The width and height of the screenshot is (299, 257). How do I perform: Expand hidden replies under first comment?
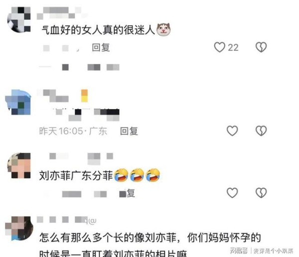[x=79, y=67]
